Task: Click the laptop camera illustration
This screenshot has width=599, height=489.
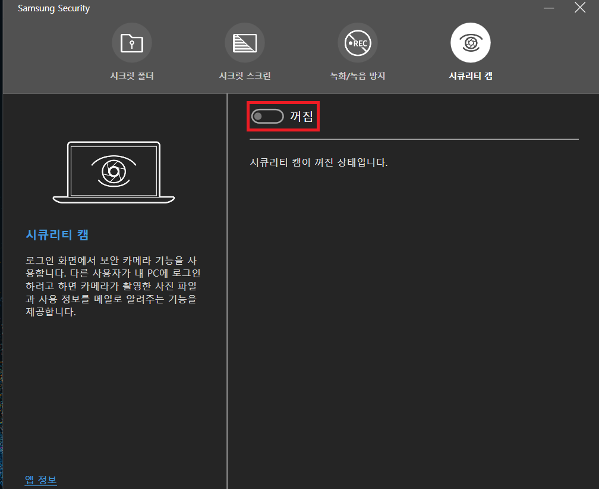Action: pyautogui.click(x=114, y=173)
